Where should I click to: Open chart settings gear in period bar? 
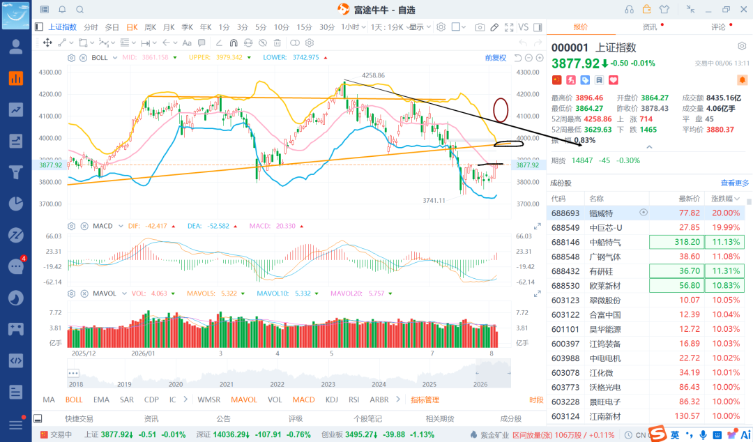pyautogui.click(x=441, y=27)
